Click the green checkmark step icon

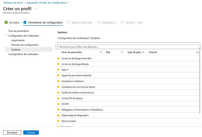click(6, 22)
